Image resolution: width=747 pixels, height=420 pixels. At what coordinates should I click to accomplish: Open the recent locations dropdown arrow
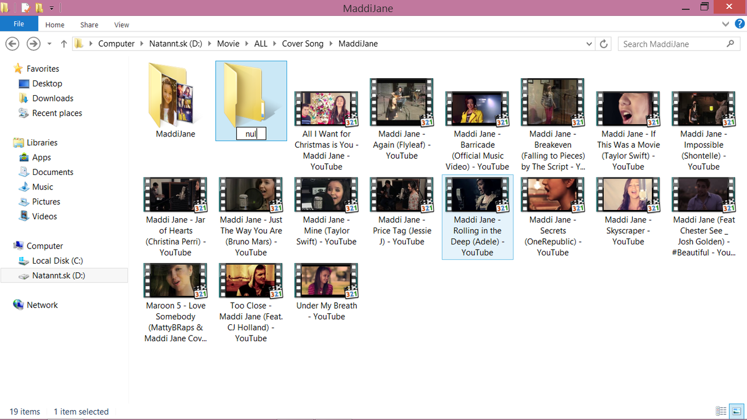tap(50, 44)
